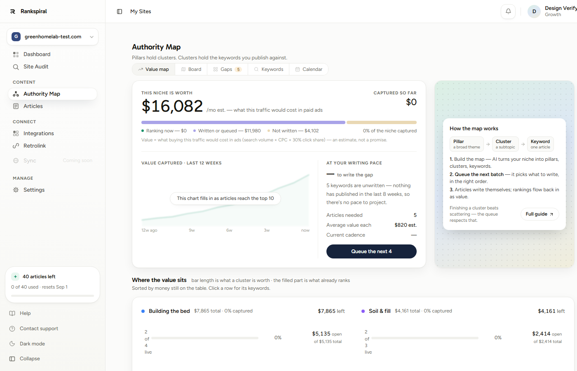Image resolution: width=577 pixels, height=371 pixels.
Task: Click the Settings gear icon
Action: click(x=16, y=190)
